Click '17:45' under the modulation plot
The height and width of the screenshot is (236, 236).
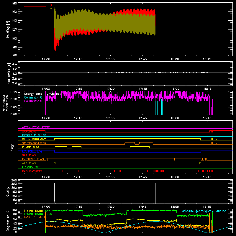[142, 118]
